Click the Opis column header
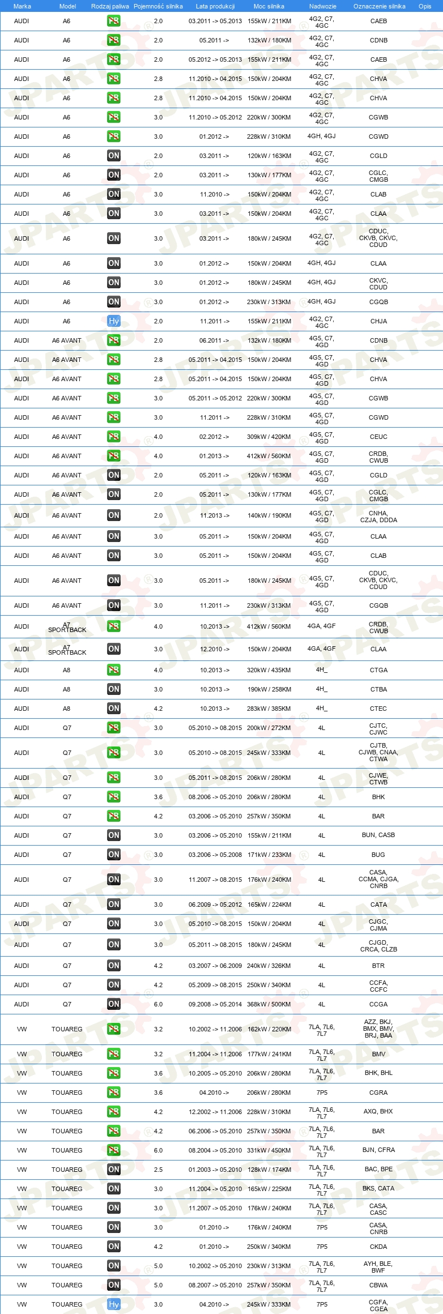 click(425, 6)
